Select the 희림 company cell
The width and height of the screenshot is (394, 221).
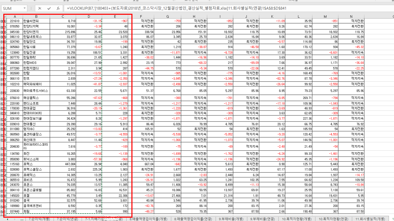pyautogui.click(x=36, y=211)
